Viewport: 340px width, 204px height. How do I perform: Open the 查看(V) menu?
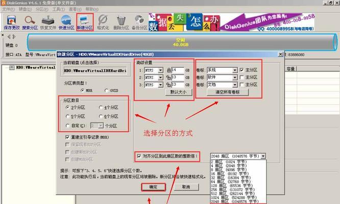pyautogui.click(x=75, y=9)
